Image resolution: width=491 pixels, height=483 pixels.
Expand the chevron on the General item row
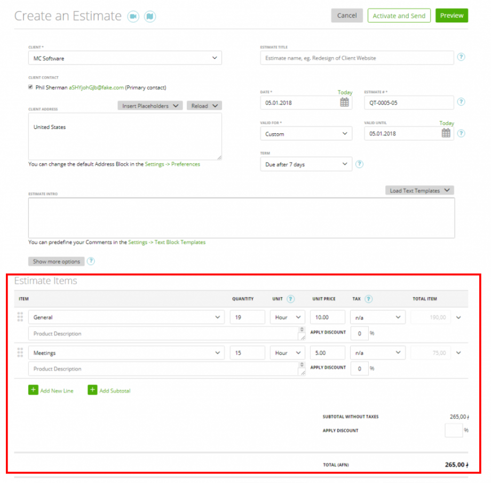click(458, 317)
